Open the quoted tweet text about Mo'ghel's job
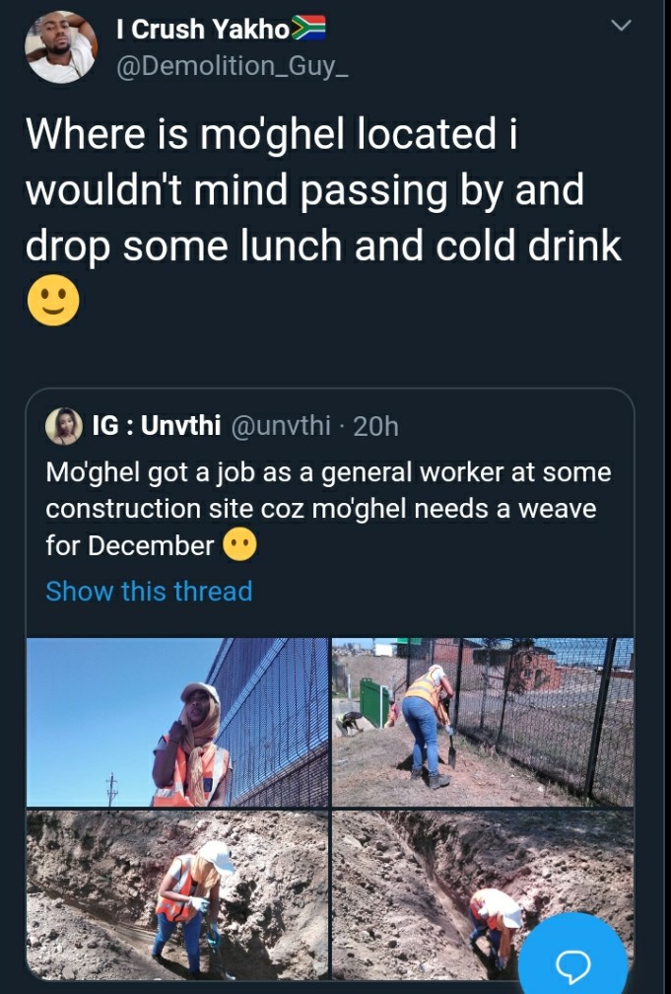671x994 pixels. (328, 509)
